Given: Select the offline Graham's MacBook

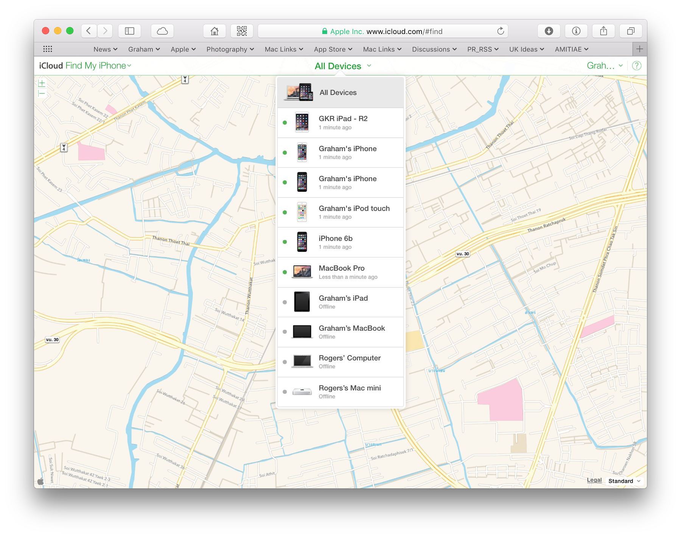Looking at the screenshot, I should pyautogui.click(x=340, y=332).
